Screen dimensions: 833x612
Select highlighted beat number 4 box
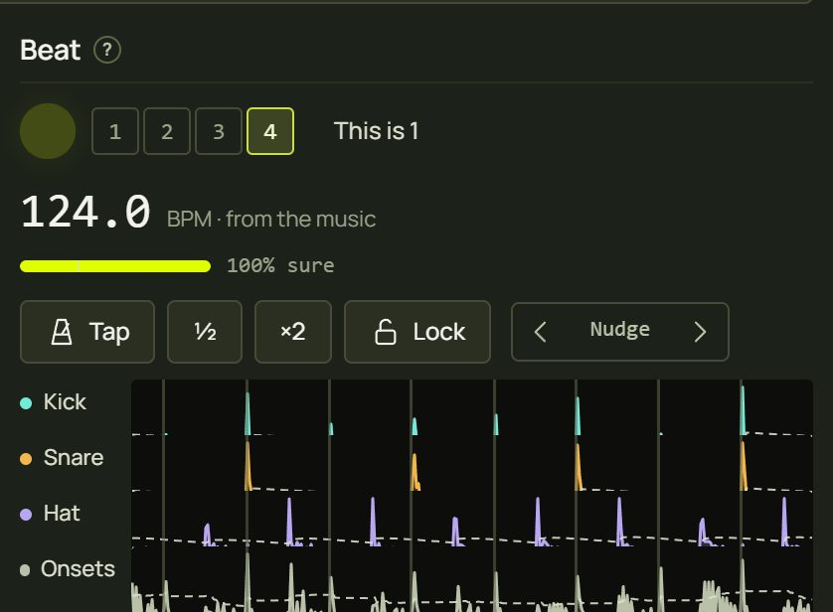point(270,131)
